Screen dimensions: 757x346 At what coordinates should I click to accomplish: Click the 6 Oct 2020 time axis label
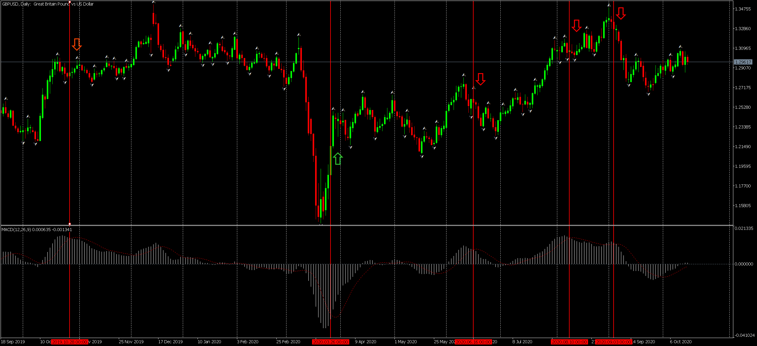(681, 342)
